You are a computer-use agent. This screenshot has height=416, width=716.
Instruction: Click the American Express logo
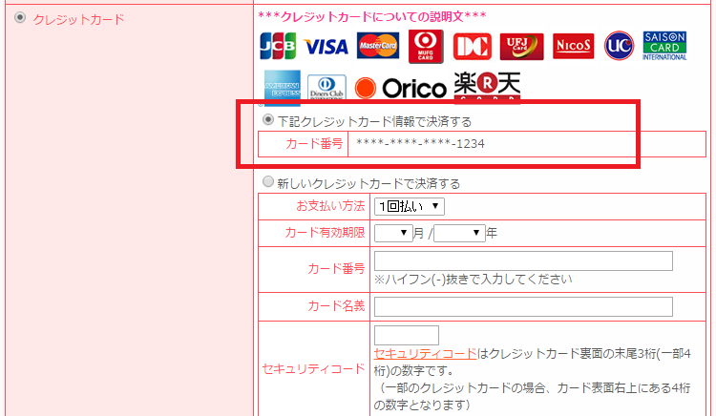pos(283,87)
